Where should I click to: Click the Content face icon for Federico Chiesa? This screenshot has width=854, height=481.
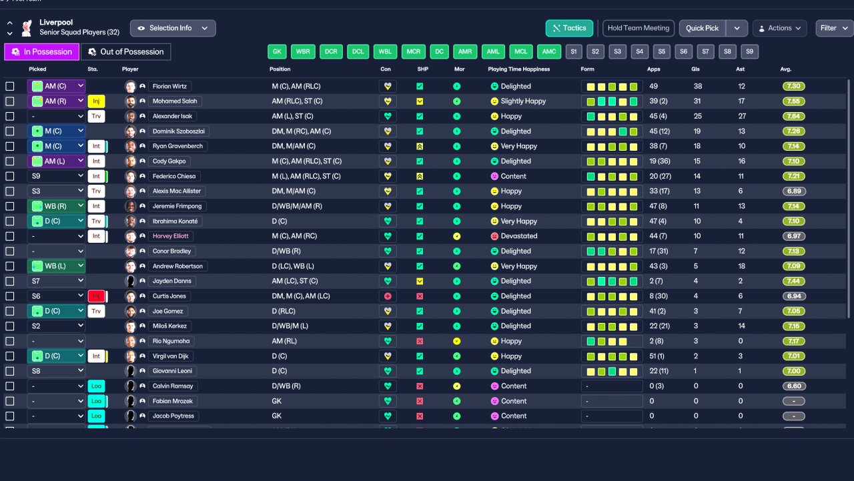pyautogui.click(x=494, y=176)
